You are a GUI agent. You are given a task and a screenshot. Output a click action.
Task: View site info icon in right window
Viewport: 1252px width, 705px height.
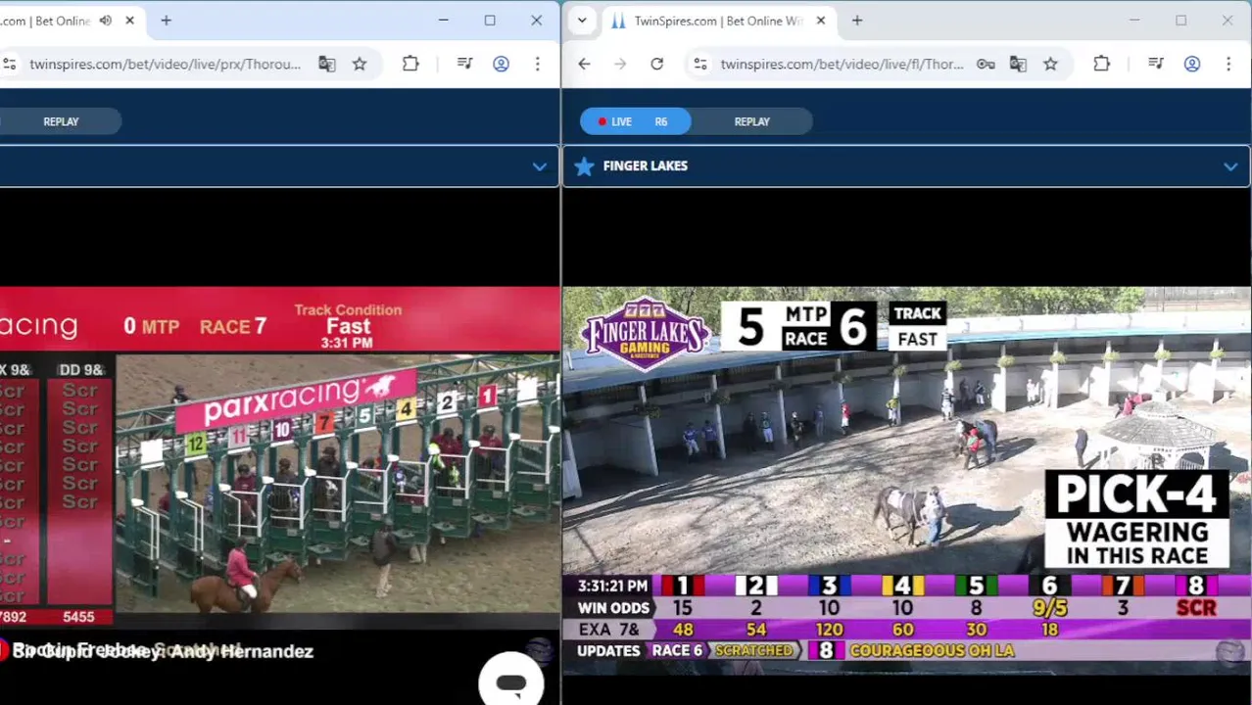[x=699, y=64]
